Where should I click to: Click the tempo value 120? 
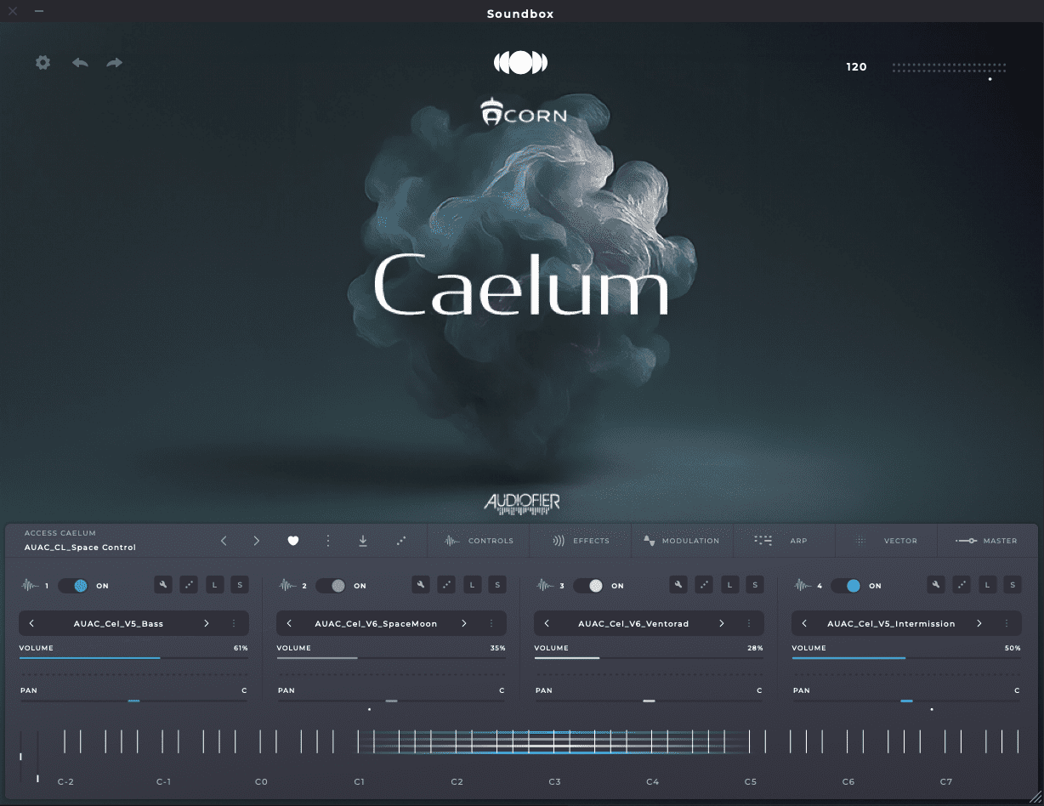coord(856,67)
